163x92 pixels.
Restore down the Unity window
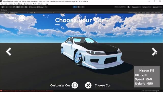(x=155, y=1)
